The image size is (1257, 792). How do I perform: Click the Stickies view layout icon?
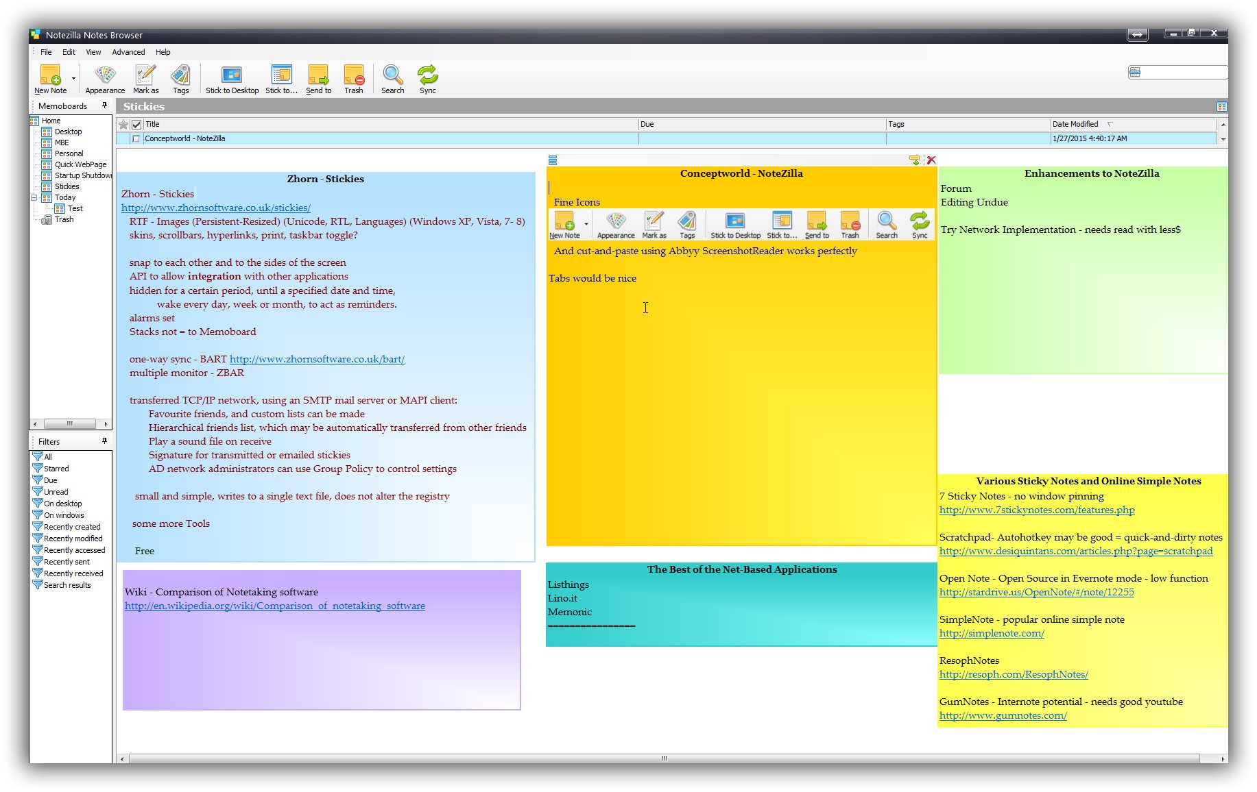point(1221,107)
